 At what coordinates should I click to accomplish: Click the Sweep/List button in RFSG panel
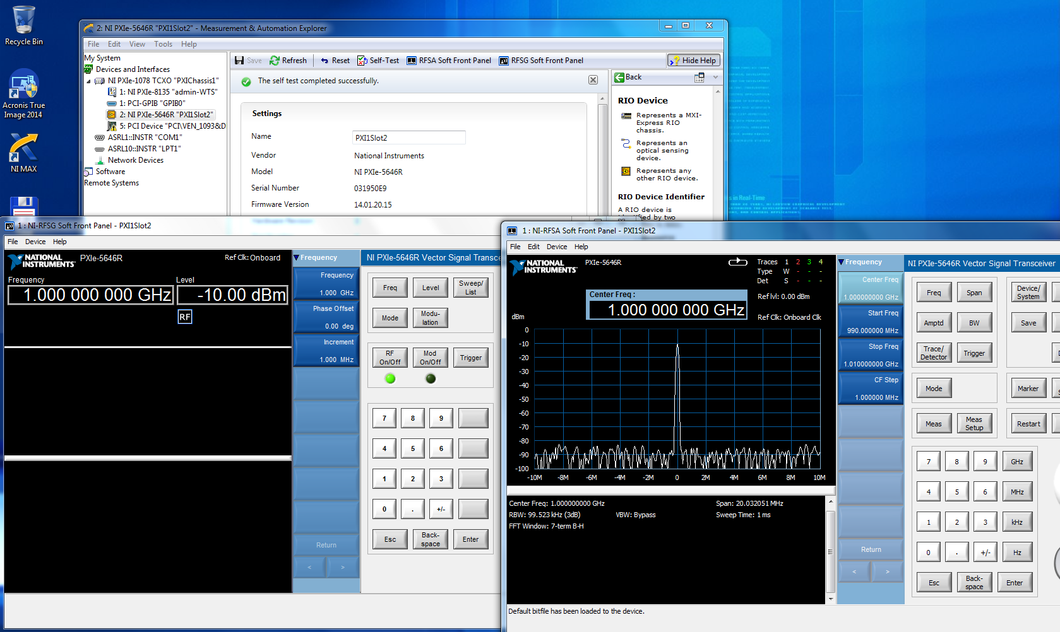[471, 288]
